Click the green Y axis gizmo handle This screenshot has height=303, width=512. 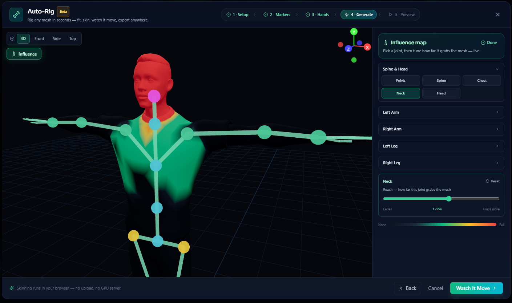pyautogui.click(x=354, y=32)
